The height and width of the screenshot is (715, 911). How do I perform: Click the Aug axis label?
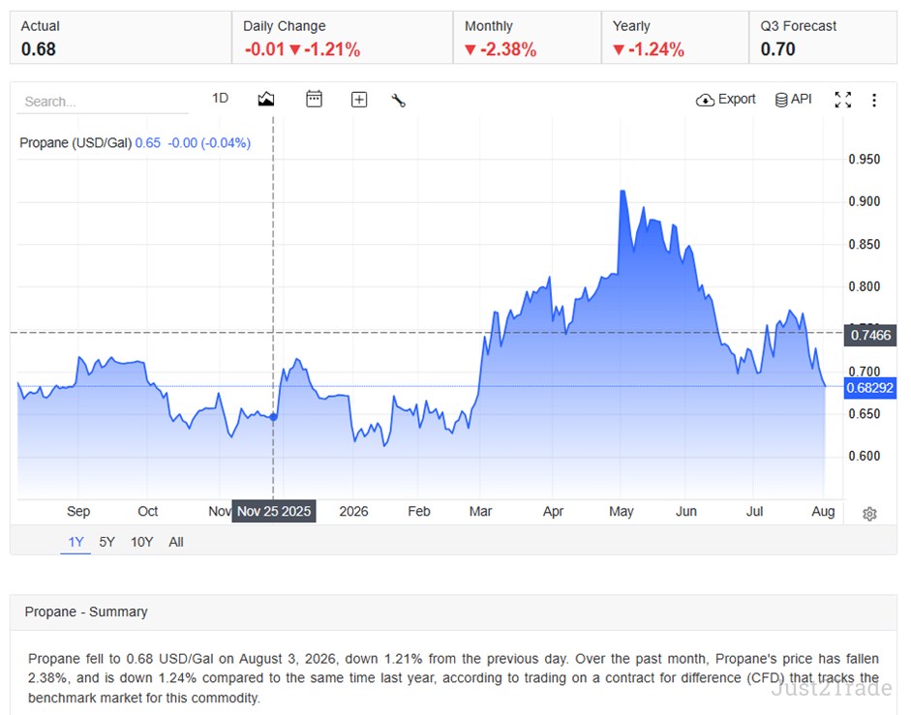click(823, 511)
